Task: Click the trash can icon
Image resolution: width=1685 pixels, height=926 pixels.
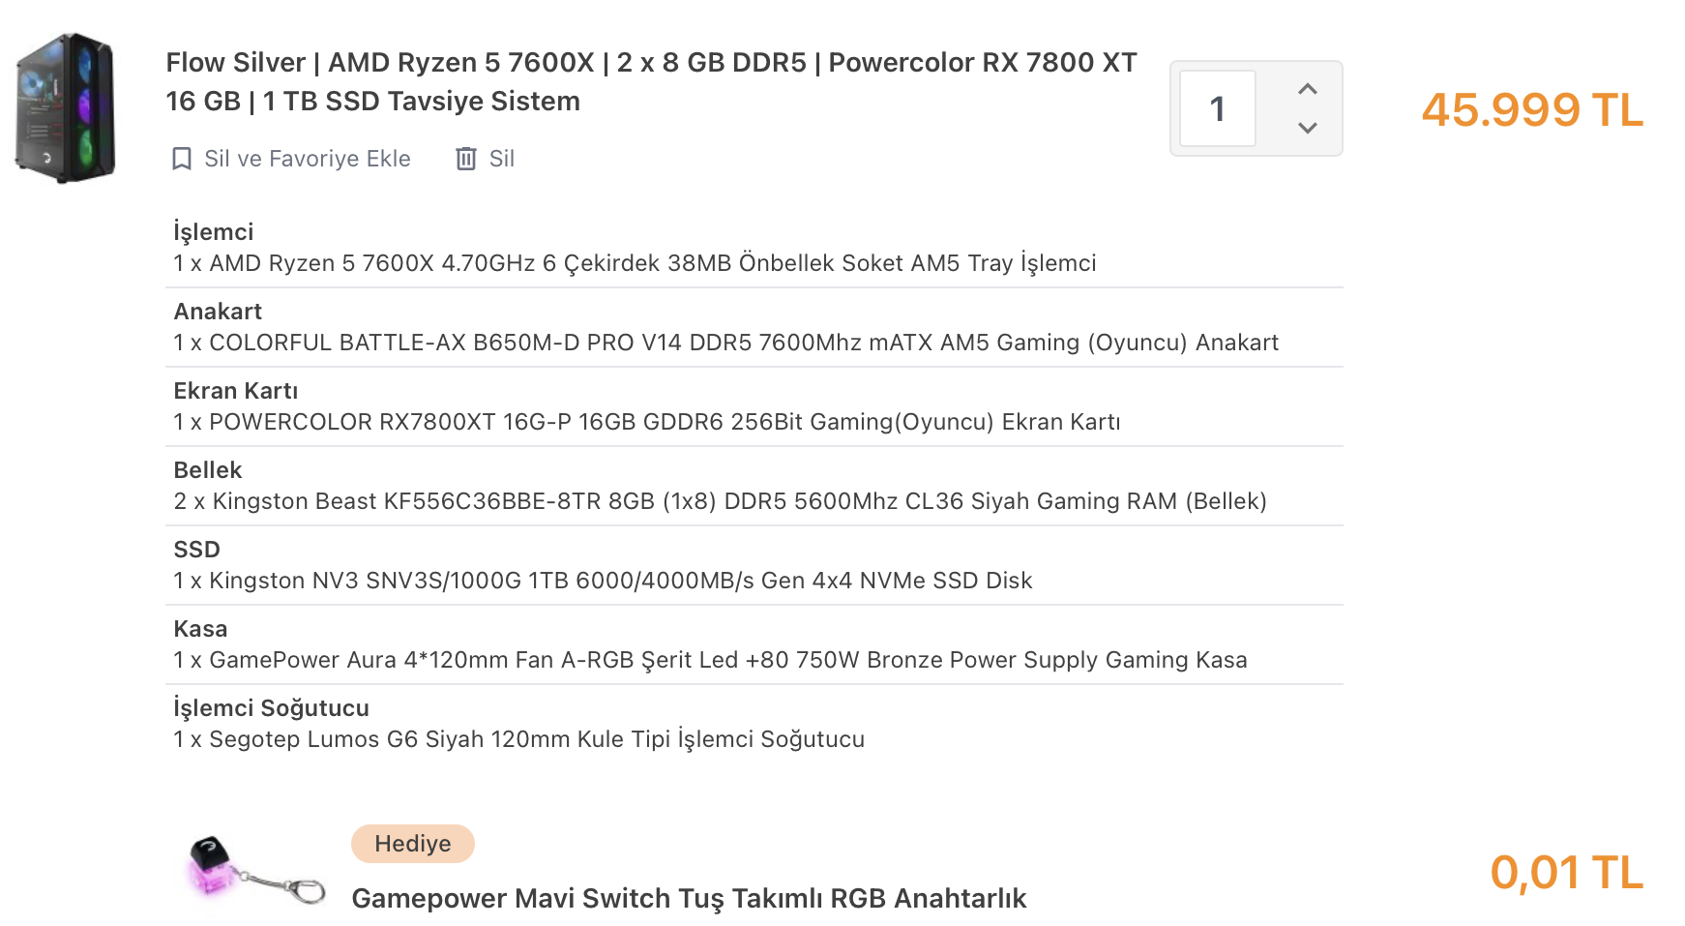Action: click(x=466, y=159)
